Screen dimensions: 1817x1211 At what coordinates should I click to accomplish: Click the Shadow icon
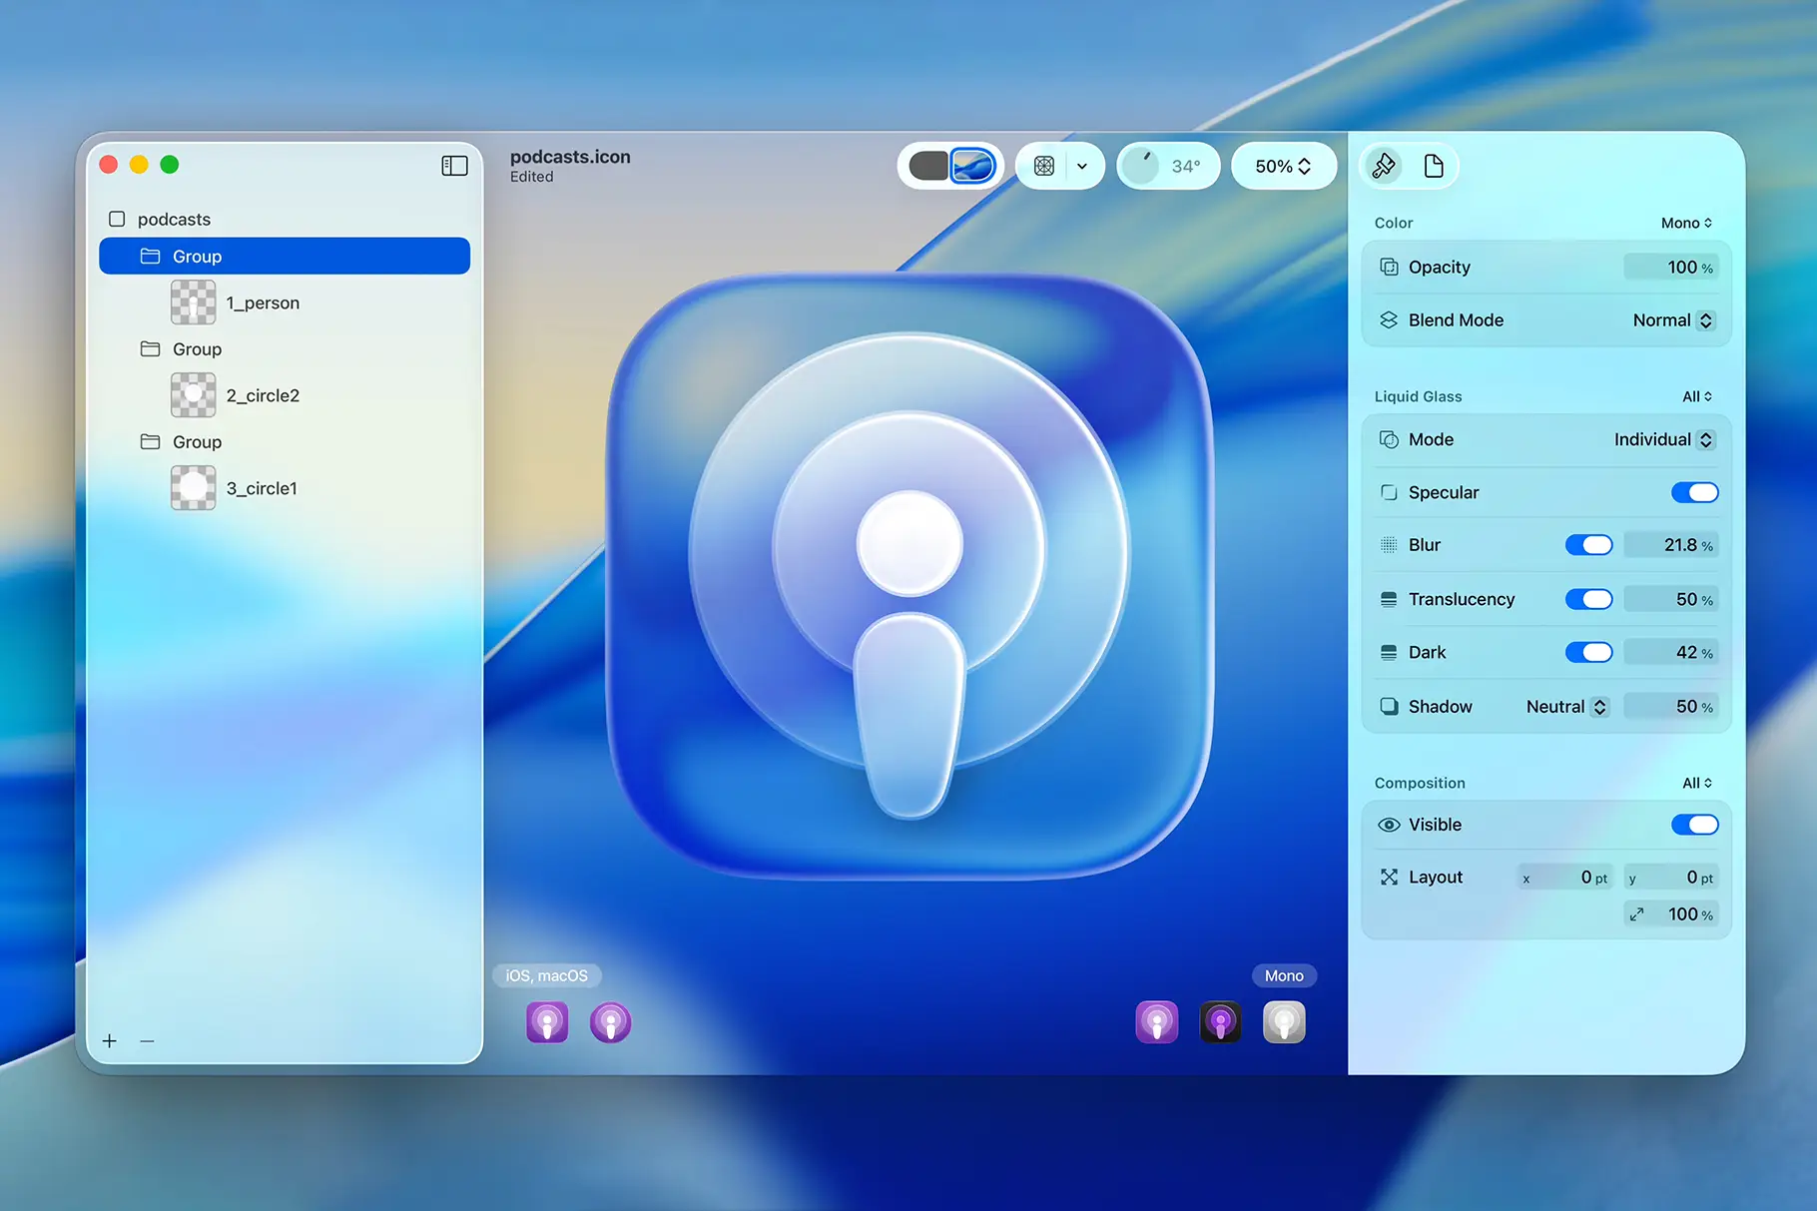tap(1389, 706)
